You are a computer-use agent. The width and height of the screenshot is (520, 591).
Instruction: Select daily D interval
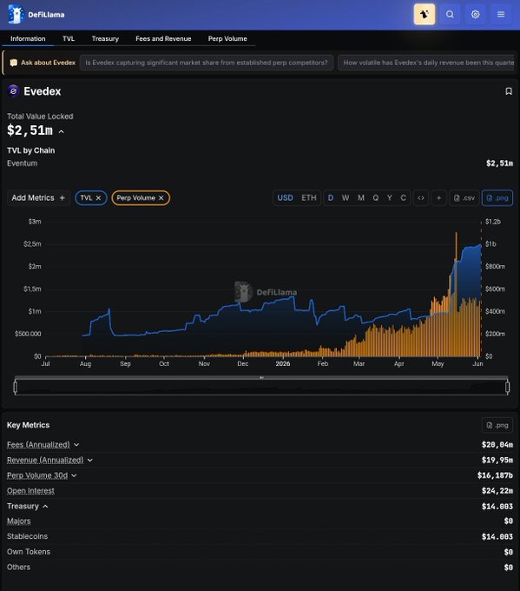point(330,198)
